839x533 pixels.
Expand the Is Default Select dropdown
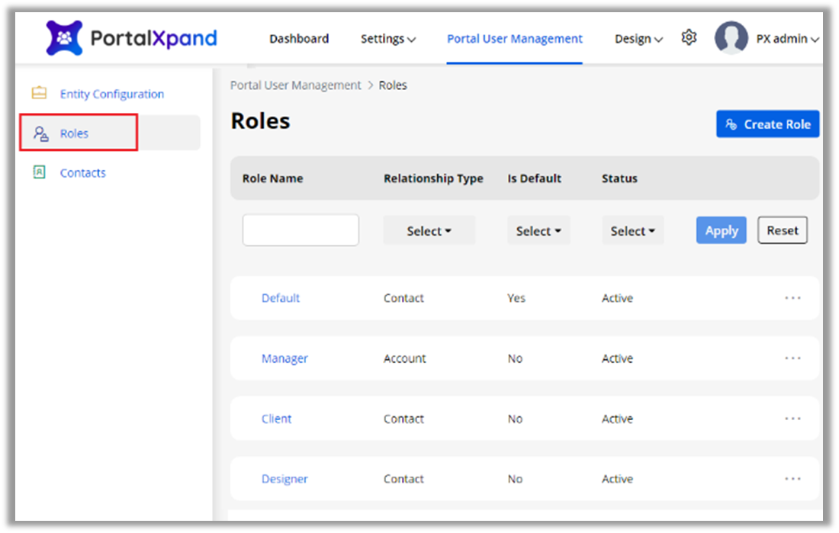click(538, 231)
